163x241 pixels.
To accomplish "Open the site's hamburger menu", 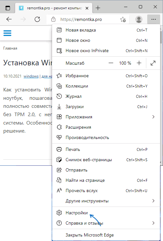I will (x=7, y=33).
